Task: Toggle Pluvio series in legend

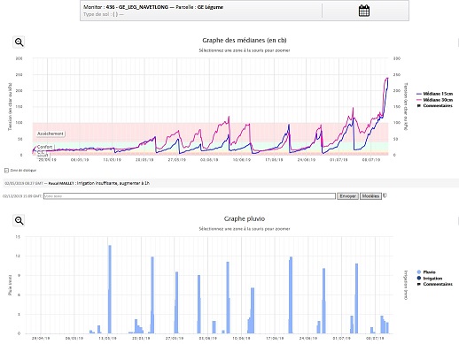Action: click(x=426, y=272)
